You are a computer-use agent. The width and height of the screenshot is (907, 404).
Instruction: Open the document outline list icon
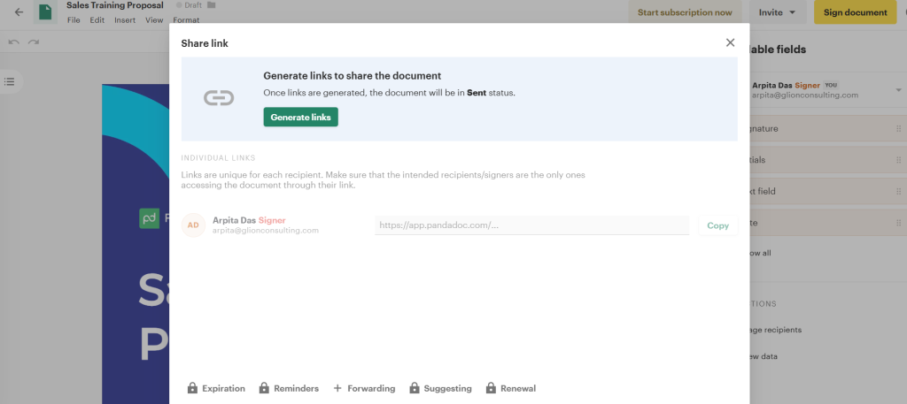(10, 82)
